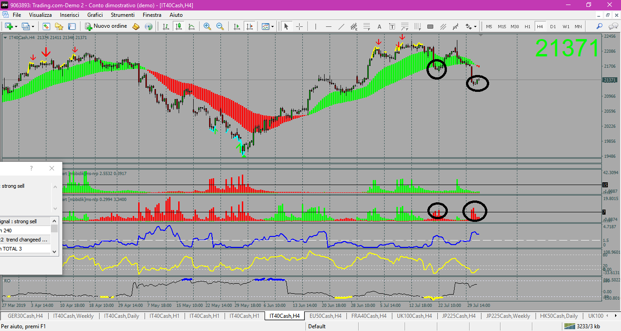
Task: Open the Strumenti menu
Action: pyautogui.click(x=123, y=15)
